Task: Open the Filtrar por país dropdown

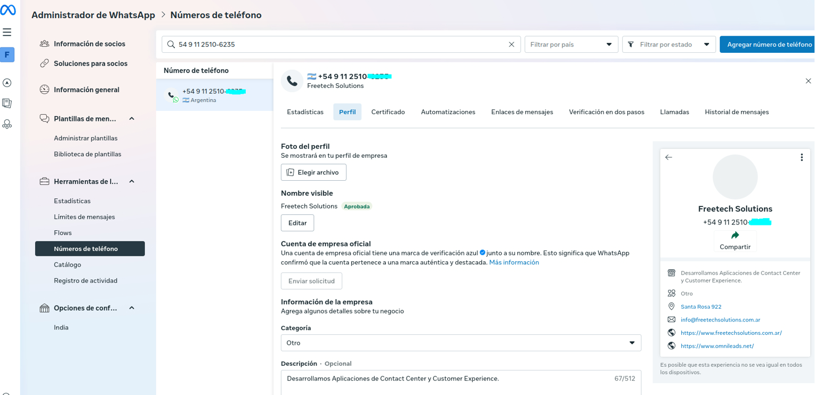Action: (571, 45)
